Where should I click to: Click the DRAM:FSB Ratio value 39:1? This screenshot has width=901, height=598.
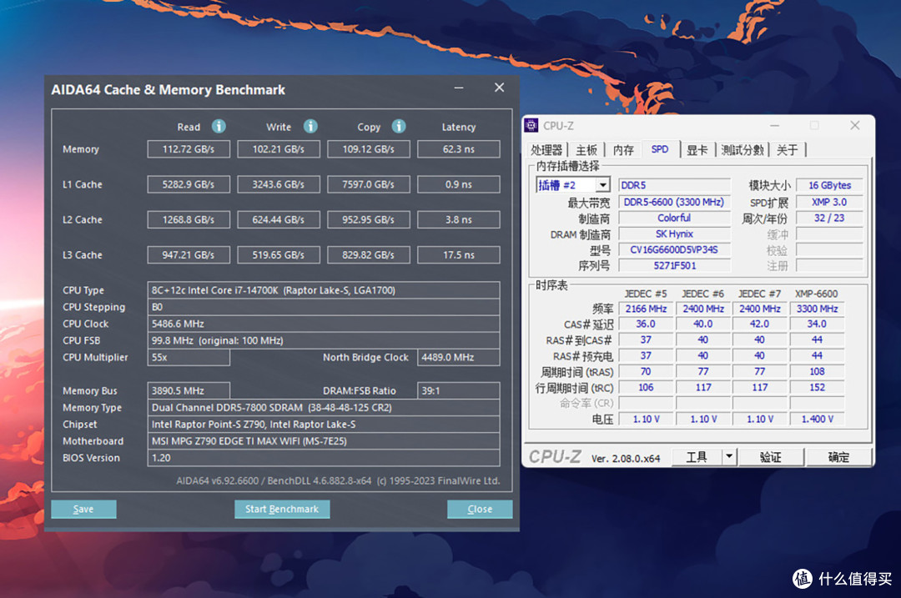[459, 390]
